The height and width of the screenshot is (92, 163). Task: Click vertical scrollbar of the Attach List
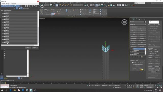(x=38, y=28)
